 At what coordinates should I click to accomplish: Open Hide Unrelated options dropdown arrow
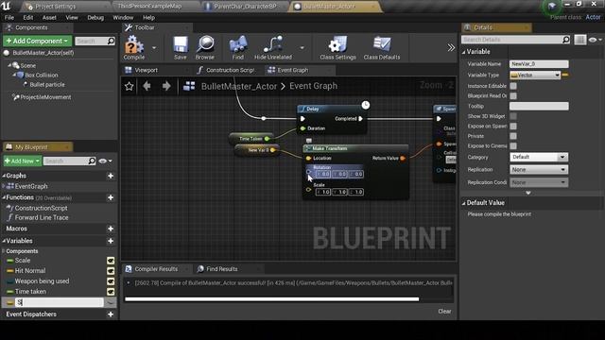click(302, 48)
